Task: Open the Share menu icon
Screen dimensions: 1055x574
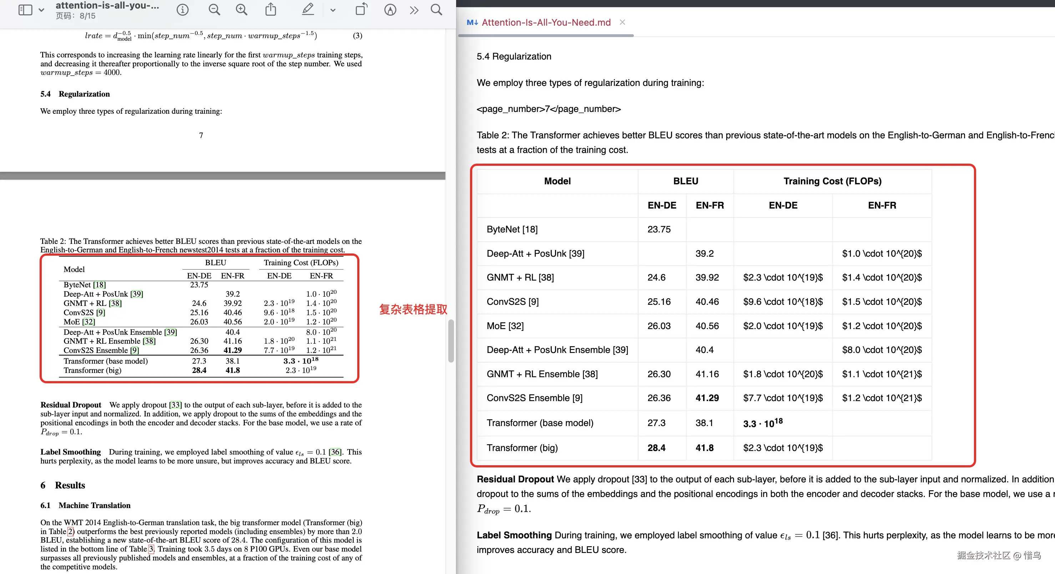Action: (271, 10)
